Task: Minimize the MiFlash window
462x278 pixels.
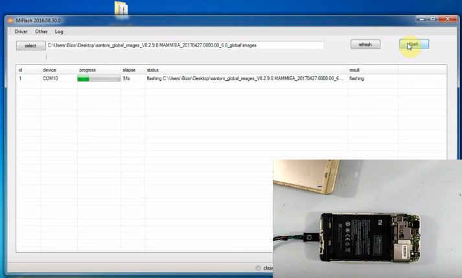Action: point(422,19)
